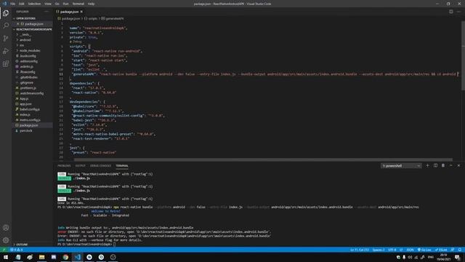Open the Manage gear in activity bar

point(6,240)
